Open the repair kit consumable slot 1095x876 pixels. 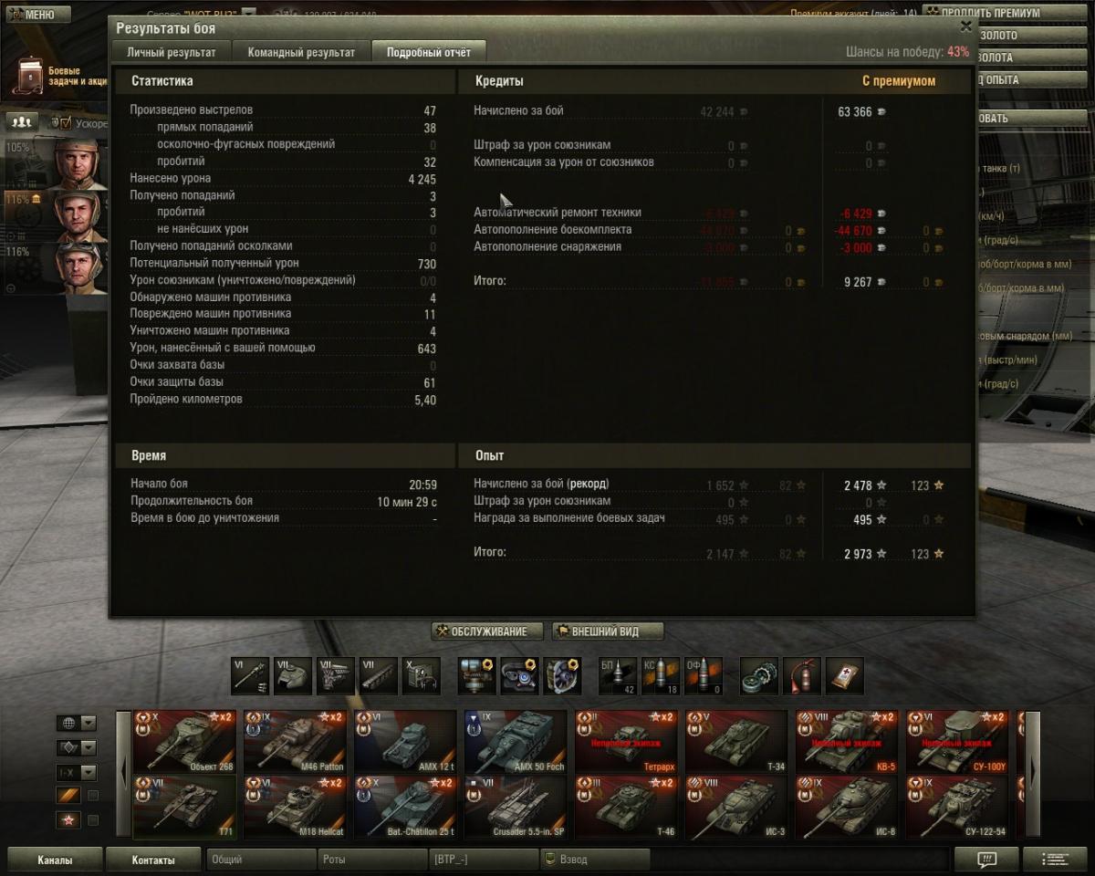tap(759, 676)
